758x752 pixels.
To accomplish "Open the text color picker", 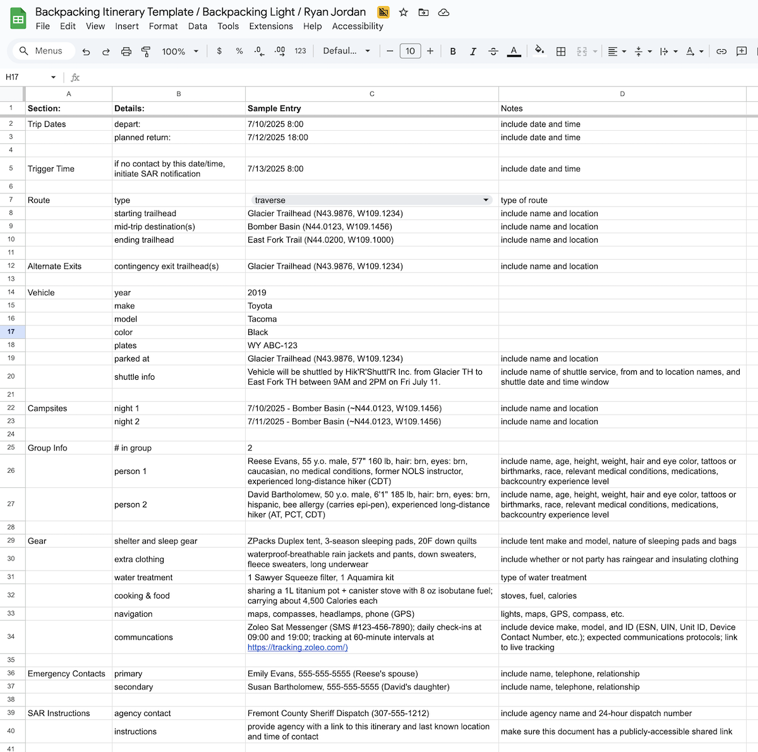I will (x=514, y=51).
